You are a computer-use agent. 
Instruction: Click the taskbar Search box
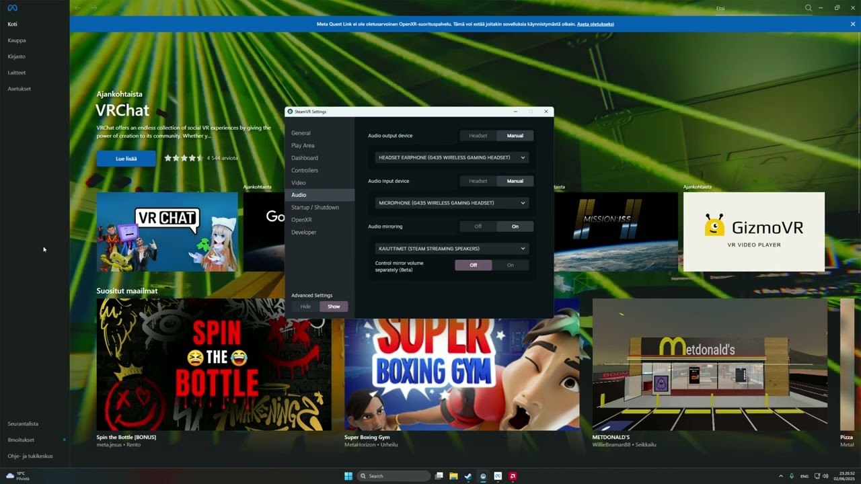pyautogui.click(x=394, y=476)
